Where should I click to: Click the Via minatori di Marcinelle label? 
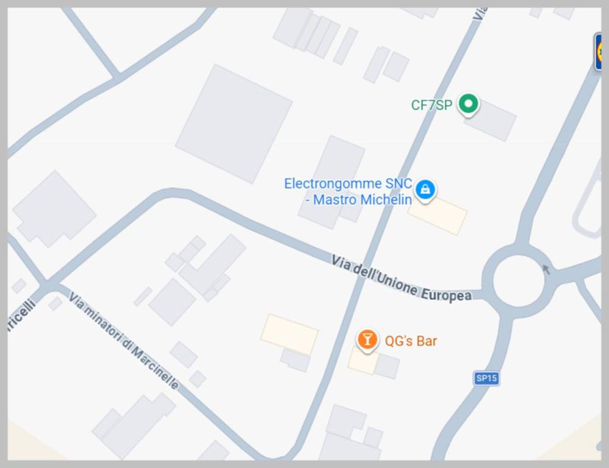[124, 341]
